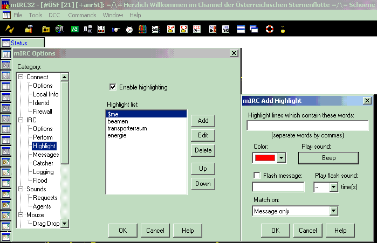This screenshot has height=243, width=377.
Task: Click the Flash message text field
Action: 278,187
